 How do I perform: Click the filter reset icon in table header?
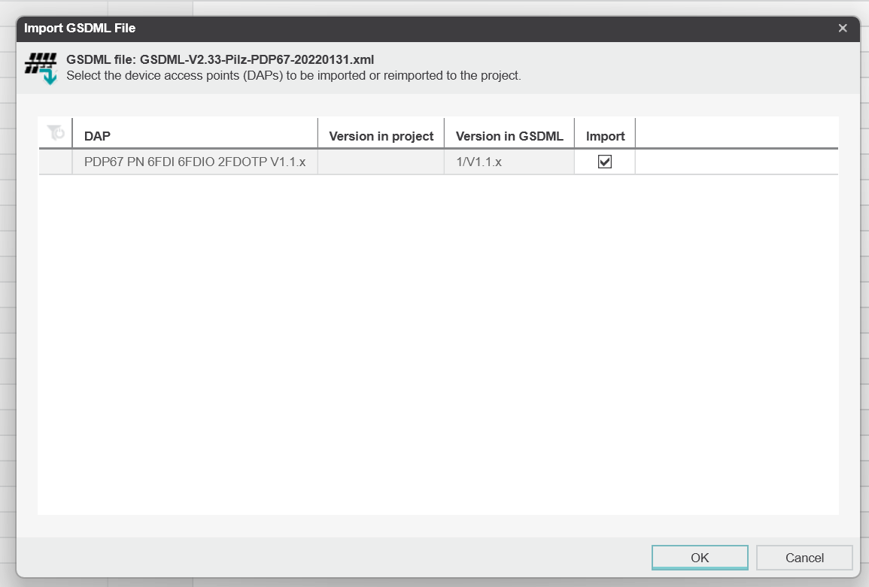[56, 133]
